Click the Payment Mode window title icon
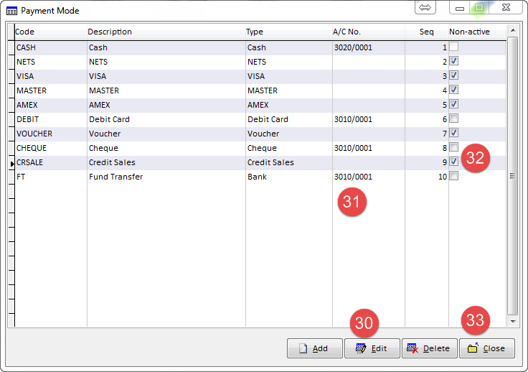The image size is (528, 372). pos(11,11)
